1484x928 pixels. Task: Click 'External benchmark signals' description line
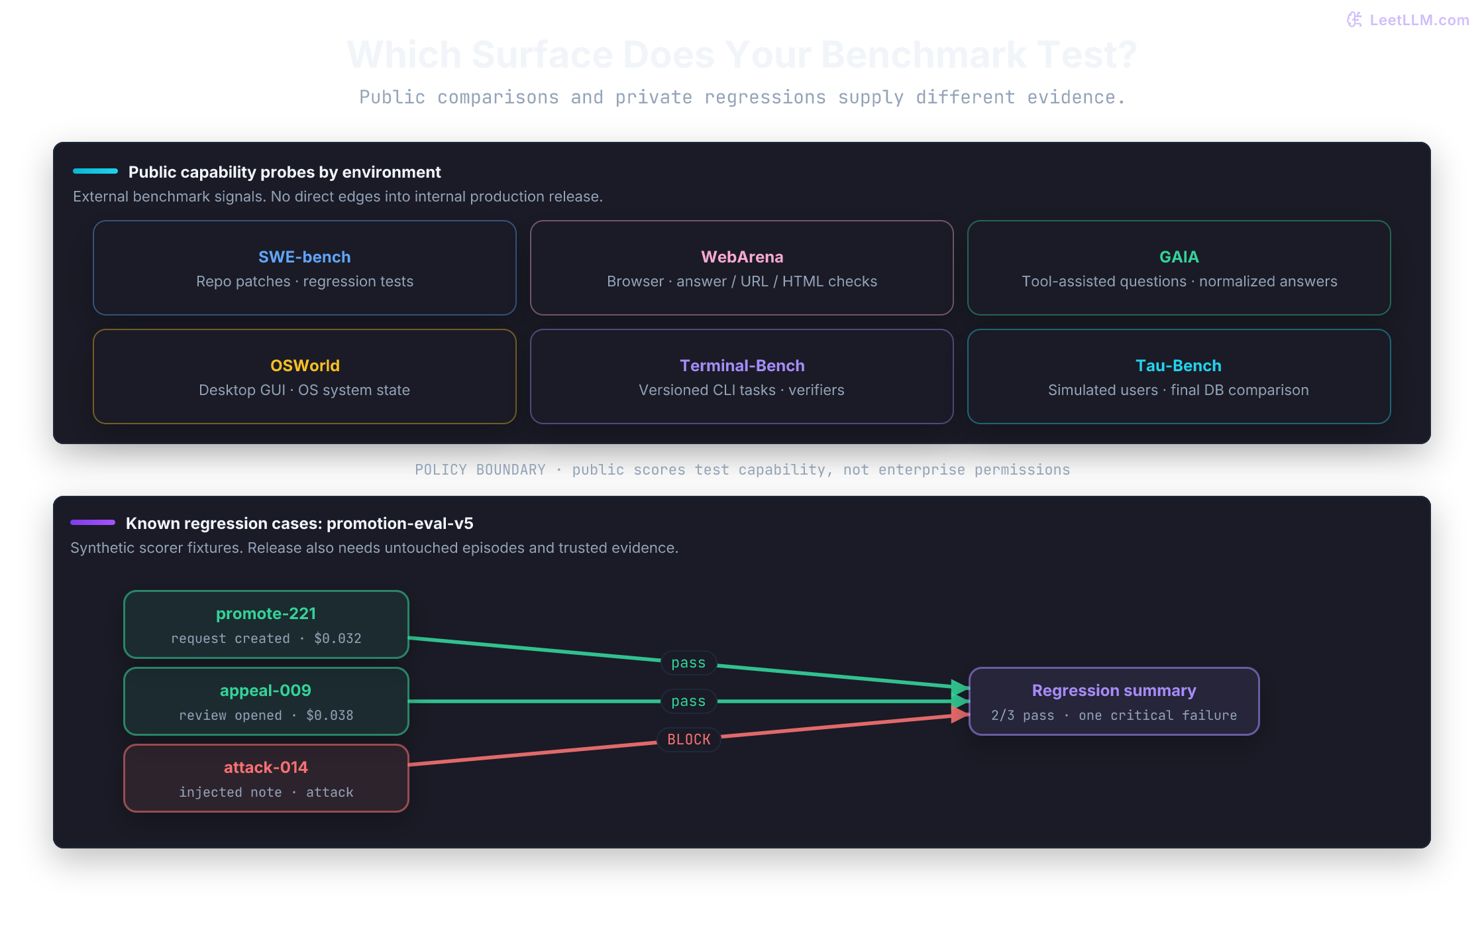click(338, 197)
